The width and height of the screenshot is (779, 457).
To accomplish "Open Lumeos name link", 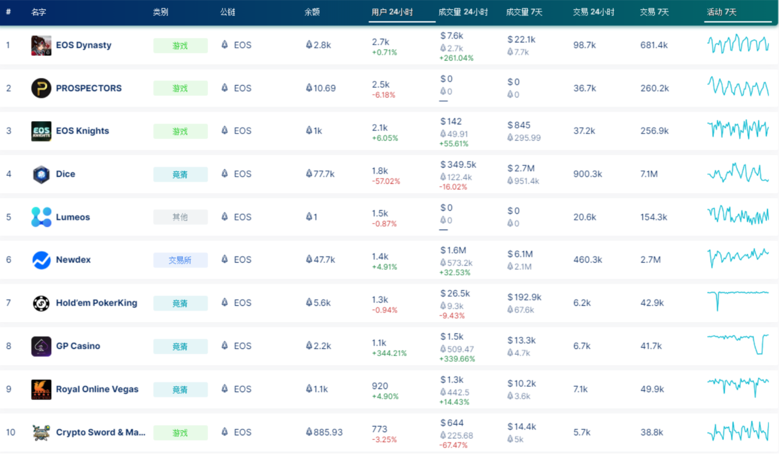I will tap(73, 217).
